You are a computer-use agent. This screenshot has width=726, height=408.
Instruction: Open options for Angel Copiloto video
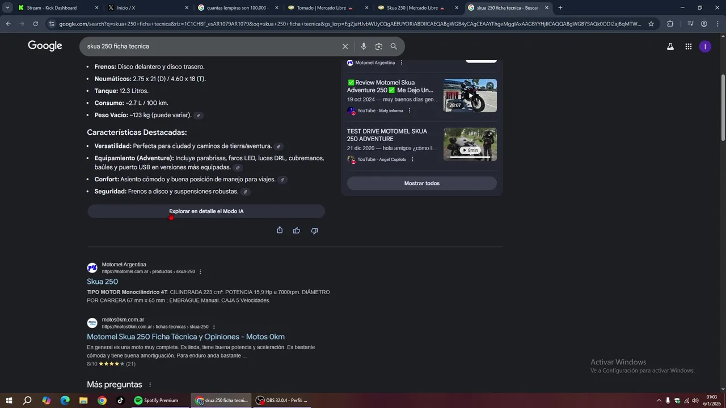tap(412, 160)
